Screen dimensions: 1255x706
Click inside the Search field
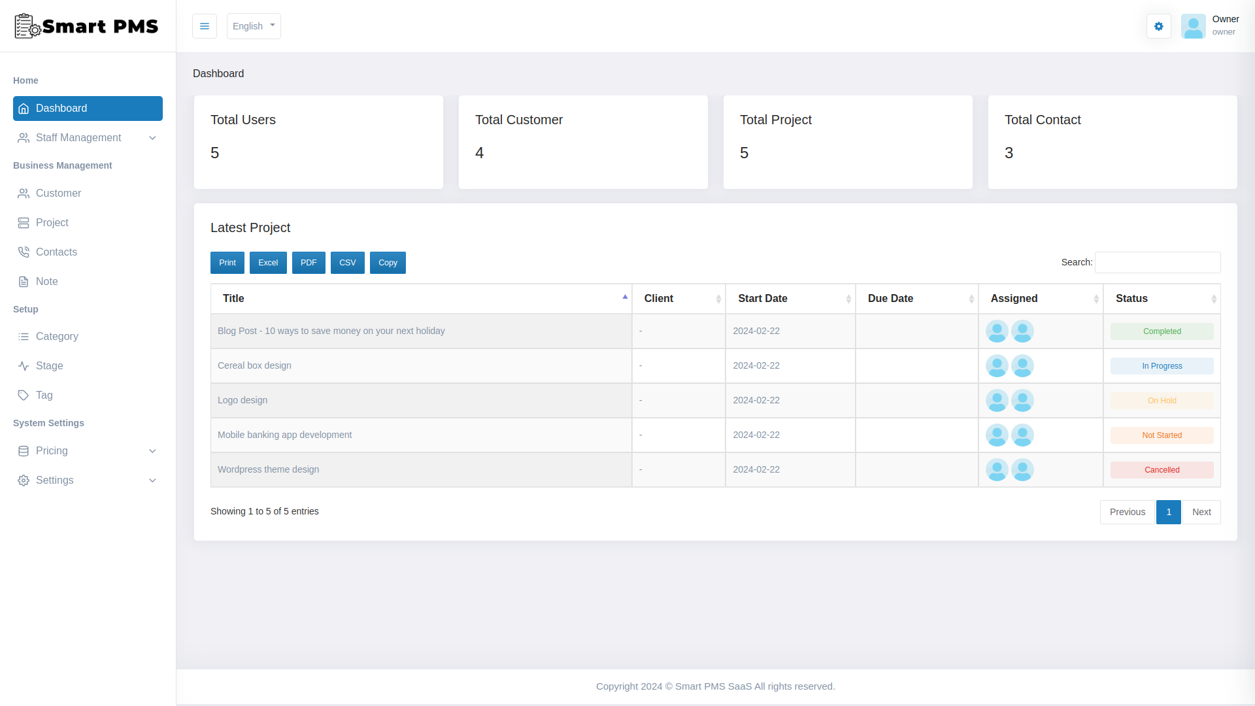[x=1157, y=262]
